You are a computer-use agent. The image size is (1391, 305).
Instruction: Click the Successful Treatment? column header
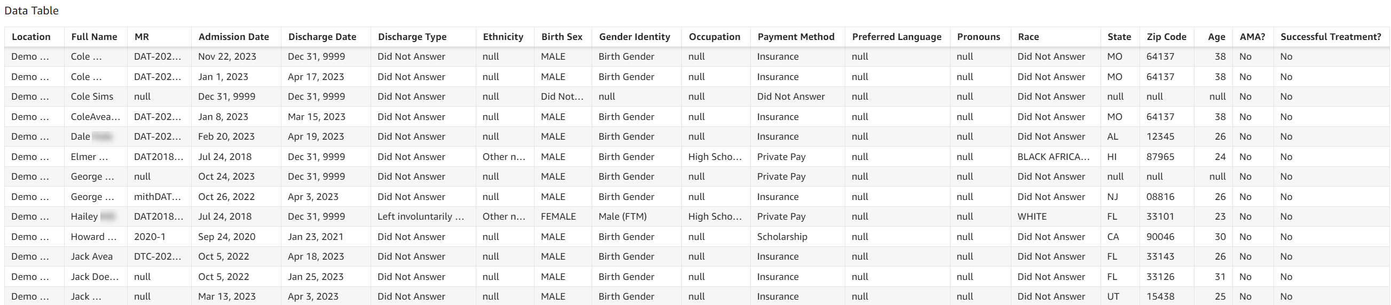pos(1331,37)
